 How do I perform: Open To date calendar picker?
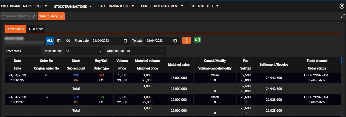(x=175, y=41)
